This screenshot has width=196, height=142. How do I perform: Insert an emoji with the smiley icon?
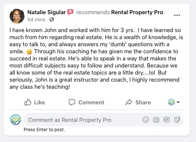[146, 120]
